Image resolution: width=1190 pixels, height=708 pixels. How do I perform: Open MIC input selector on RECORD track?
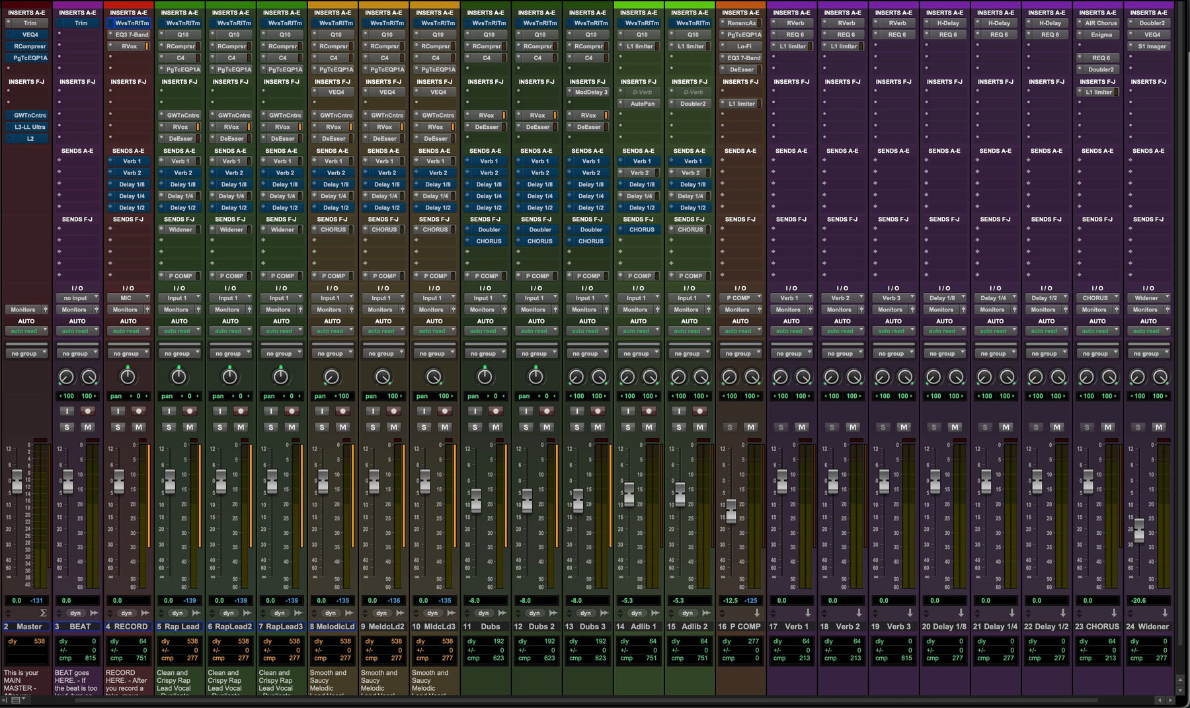click(x=128, y=298)
